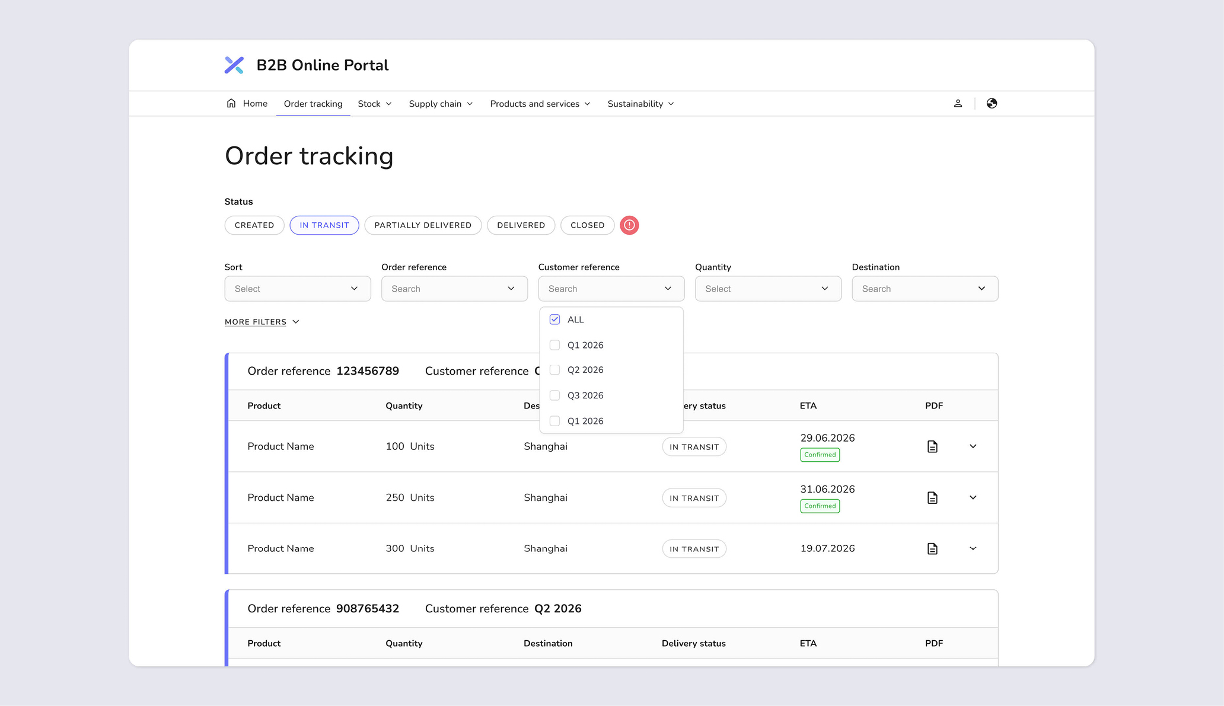The image size is (1224, 706).
Task: Uncheck the ALL checkbox option
Action: 555,320
